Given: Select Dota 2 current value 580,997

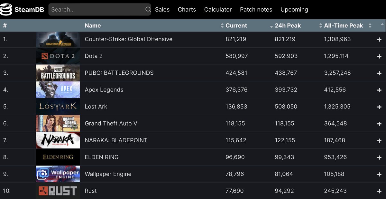Looking at the screenshot, I should (x=237, y=56).
